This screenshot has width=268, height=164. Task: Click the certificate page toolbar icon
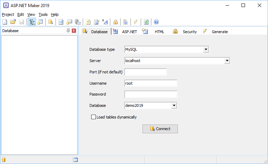88,22
